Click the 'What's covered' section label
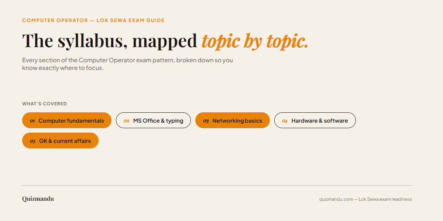The image size is (443, 221). [44, 104]
